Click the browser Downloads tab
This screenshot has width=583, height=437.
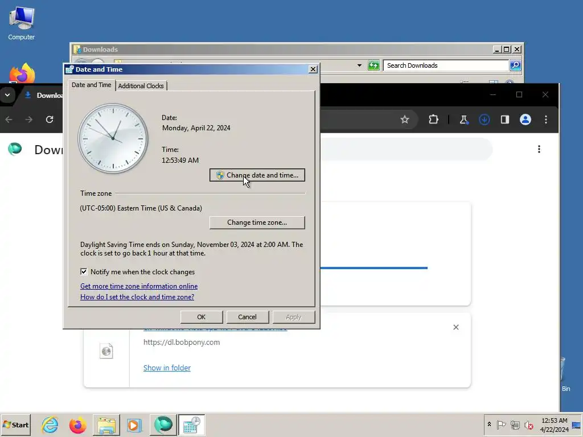tap(44, 95)
